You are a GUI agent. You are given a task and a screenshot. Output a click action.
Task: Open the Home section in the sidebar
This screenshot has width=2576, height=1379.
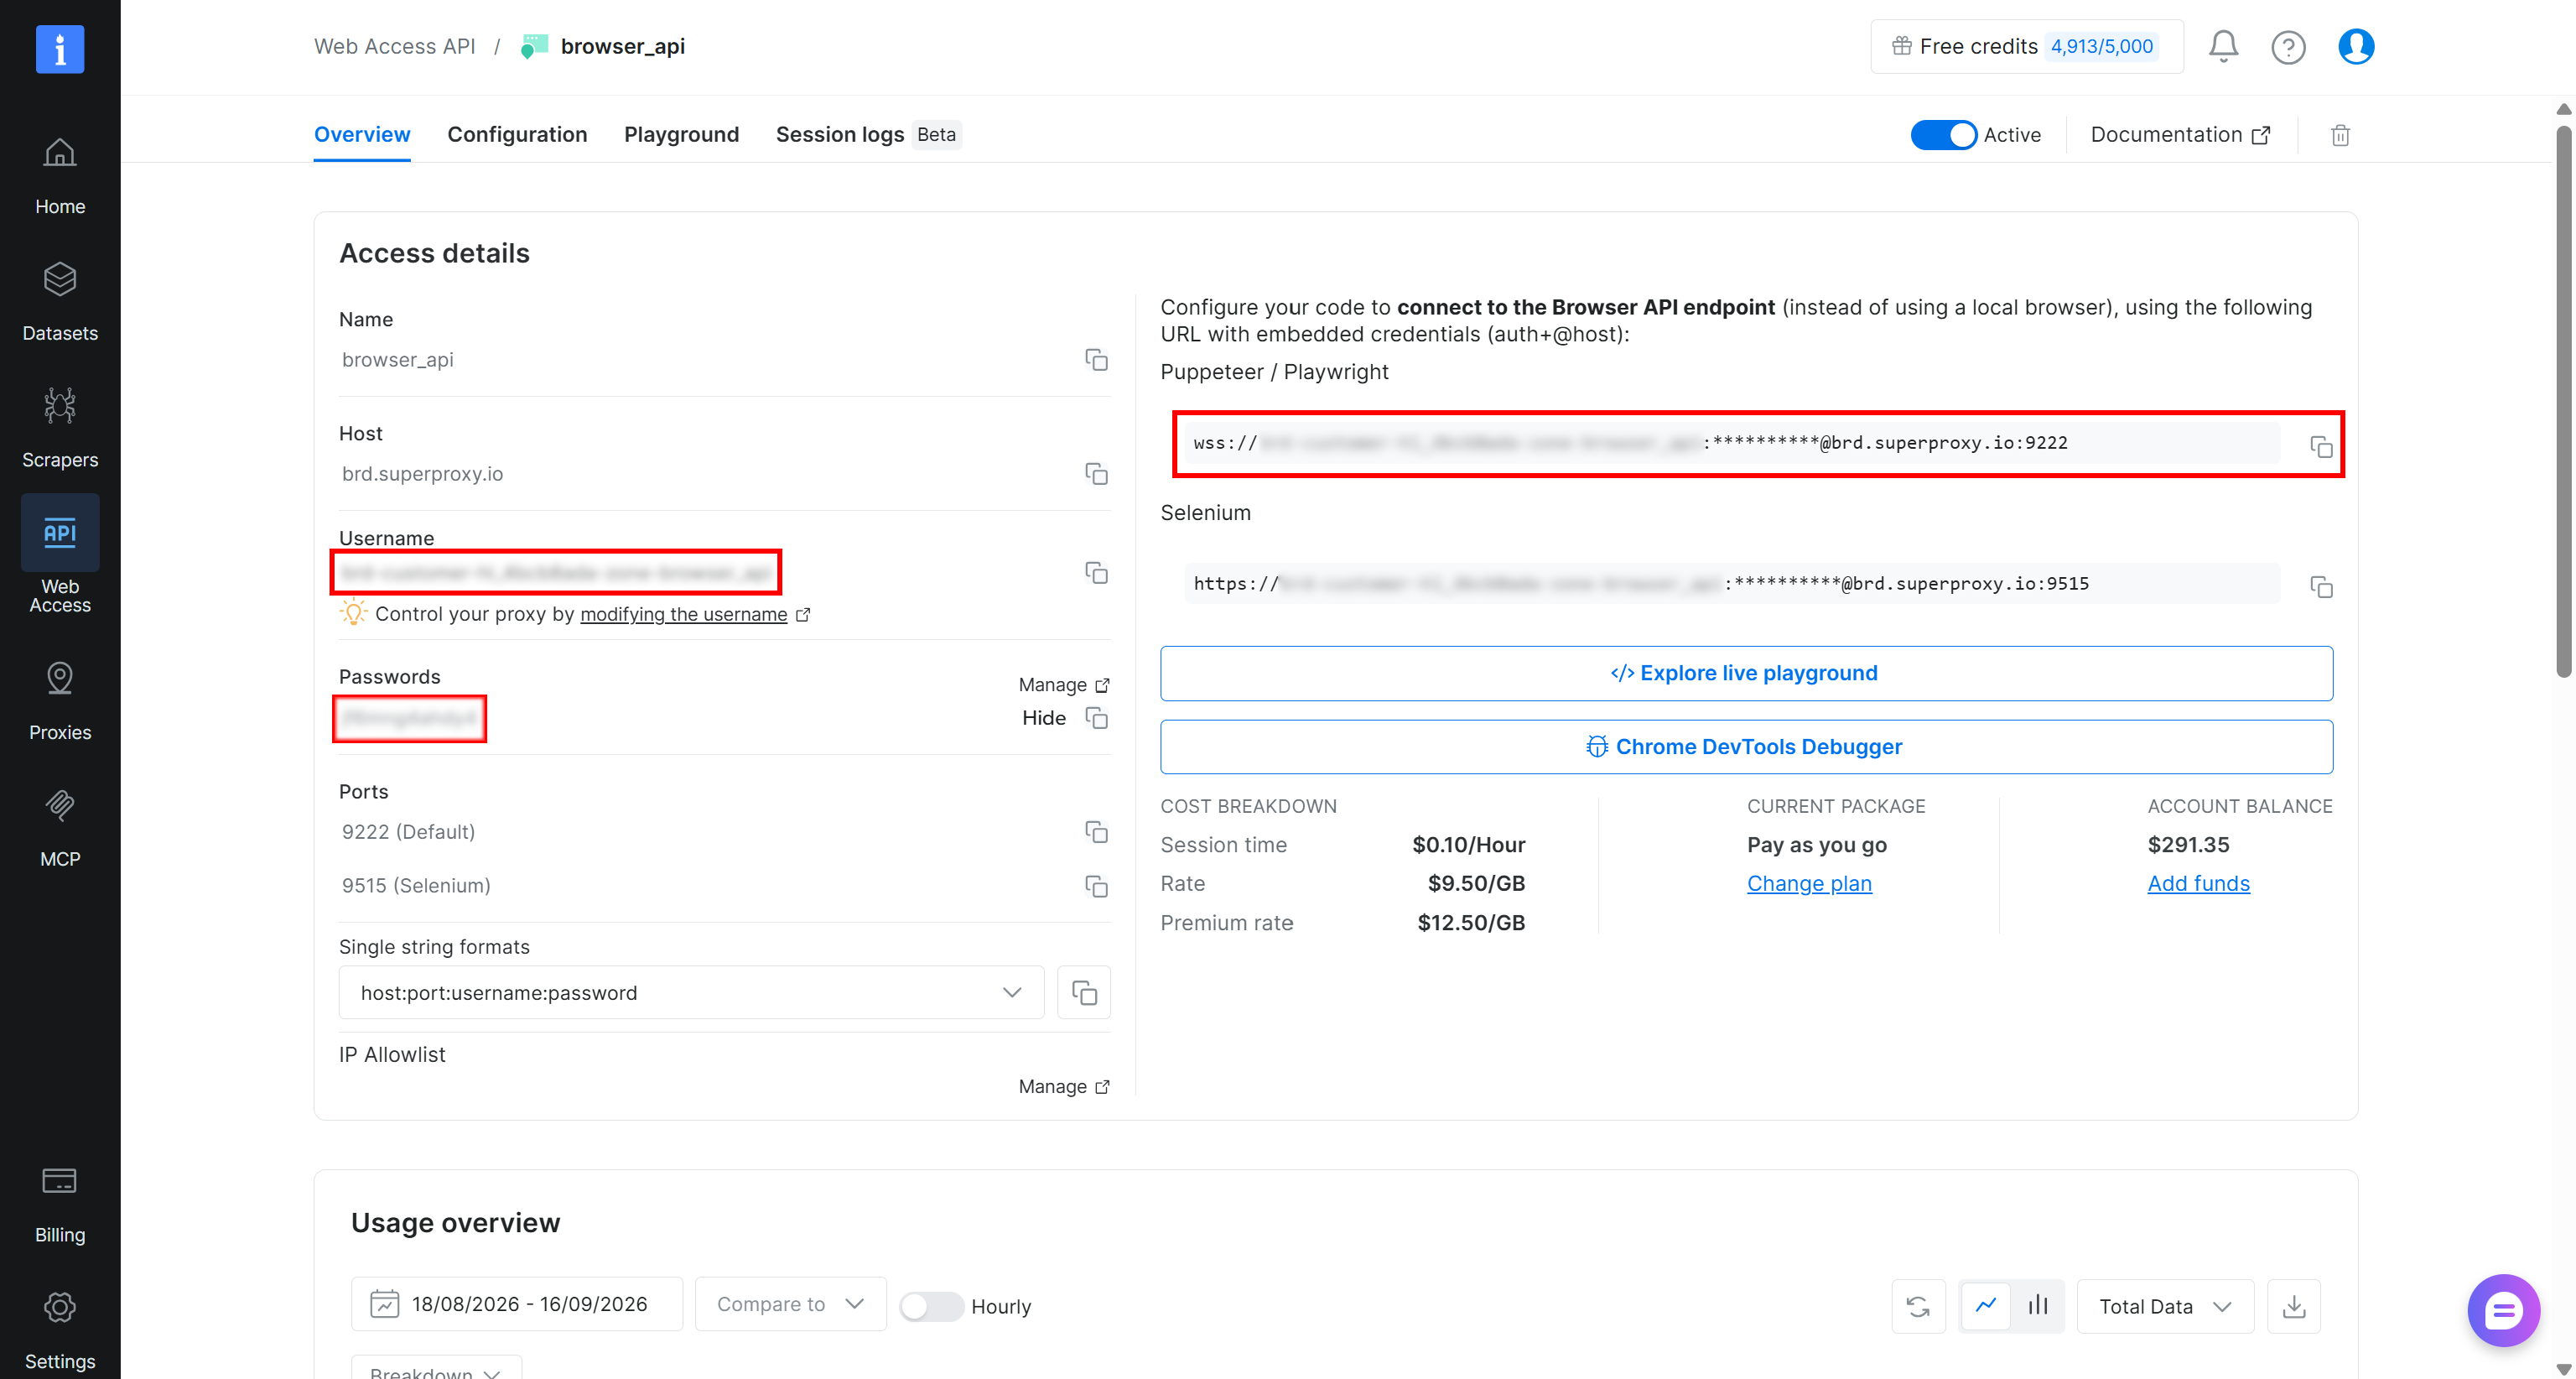click(x=60, y=177)
